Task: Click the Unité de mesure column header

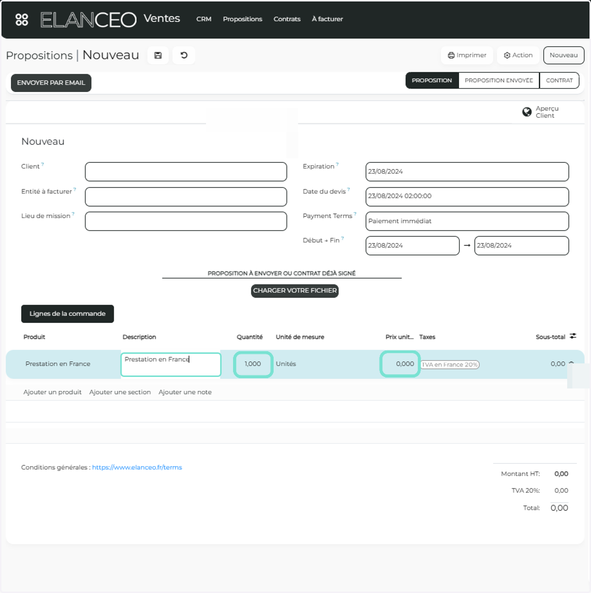Action: point(300,337)
